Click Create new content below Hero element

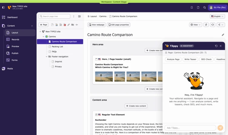[x=154, y=89]
